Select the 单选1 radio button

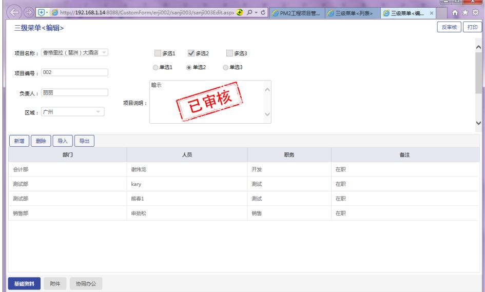click(155, 67)
